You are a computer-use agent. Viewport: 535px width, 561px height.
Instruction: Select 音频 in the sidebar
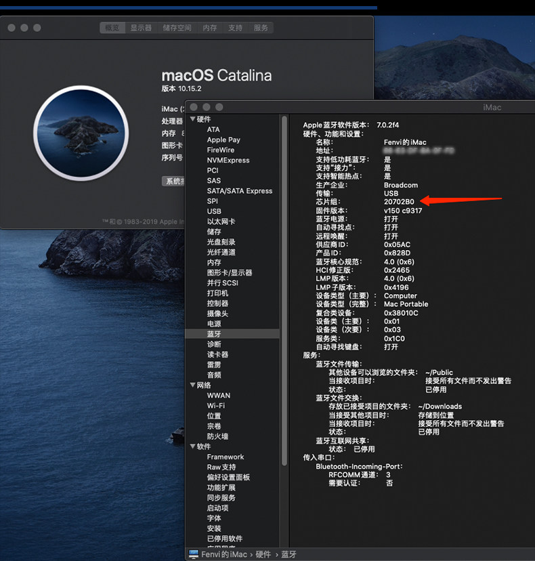[214, 375]
